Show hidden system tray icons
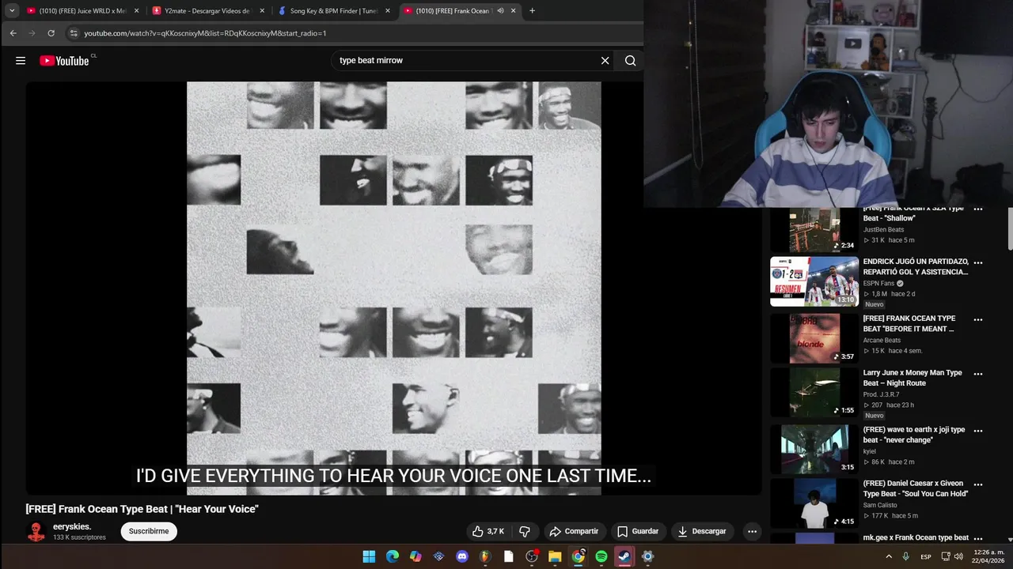 click(889, 556)
